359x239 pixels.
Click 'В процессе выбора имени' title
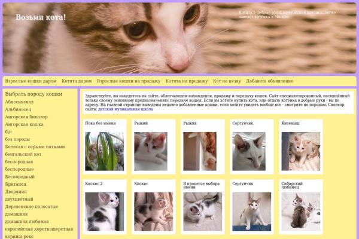[x=201, y=185]
